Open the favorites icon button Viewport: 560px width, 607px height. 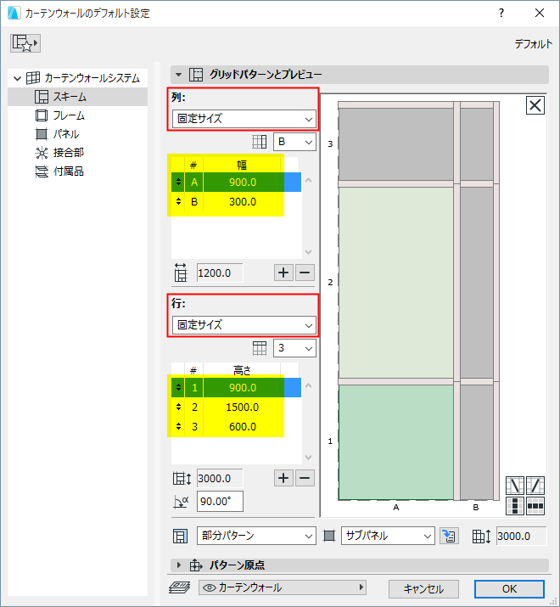click(25, 43)
